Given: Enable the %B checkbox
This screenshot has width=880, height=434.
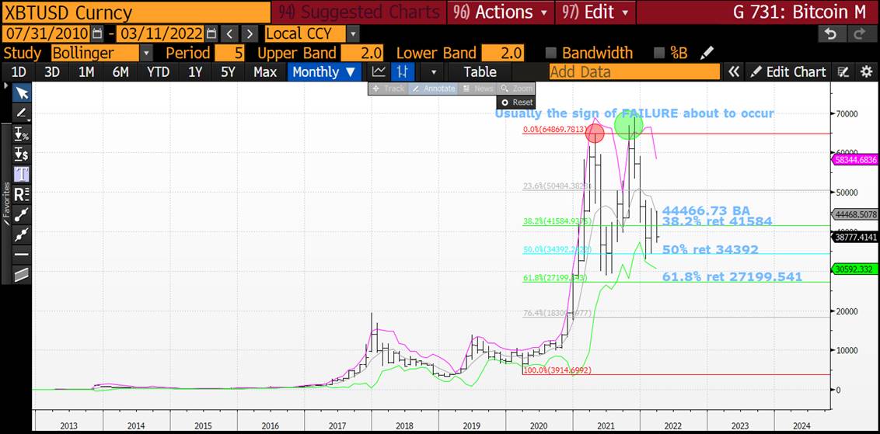Looking at the screenshot, I should point(660,54).
